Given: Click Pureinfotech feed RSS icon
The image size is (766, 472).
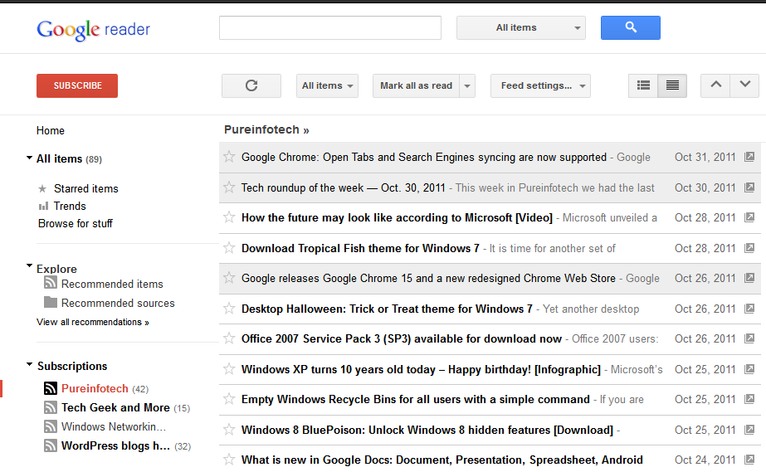Looking at the screenshot, I should [51, 388].
